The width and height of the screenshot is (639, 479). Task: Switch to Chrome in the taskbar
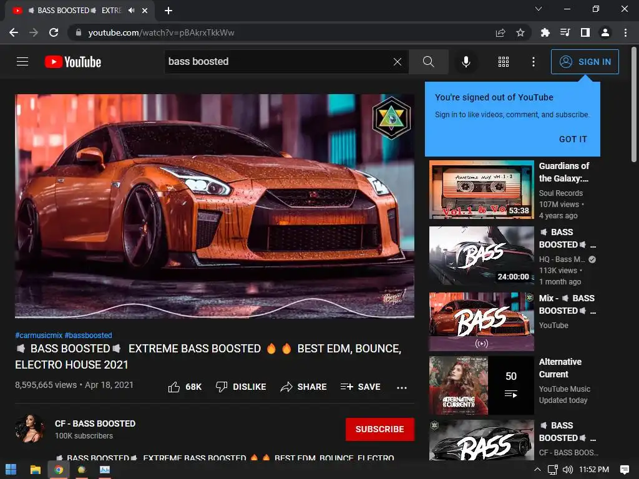tap(59, 470)
